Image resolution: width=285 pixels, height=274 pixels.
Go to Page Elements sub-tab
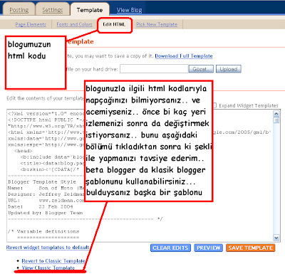coord(31,24)
